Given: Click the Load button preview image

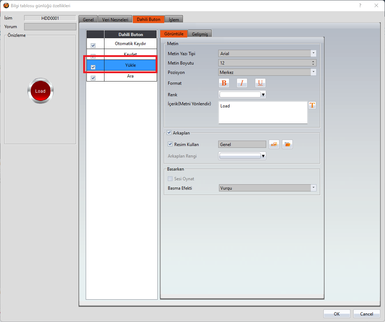Looking at the screenshot, I should click(x=40, y=91).
